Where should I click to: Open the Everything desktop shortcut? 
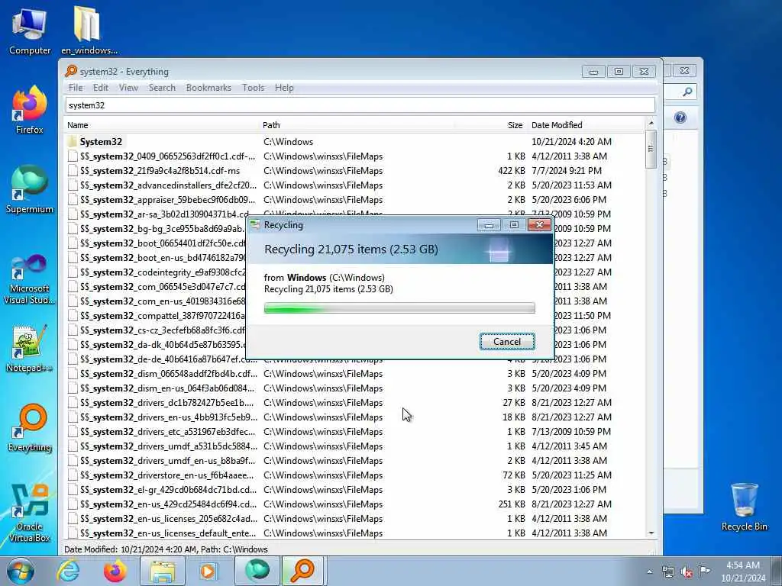coord(30,427)
